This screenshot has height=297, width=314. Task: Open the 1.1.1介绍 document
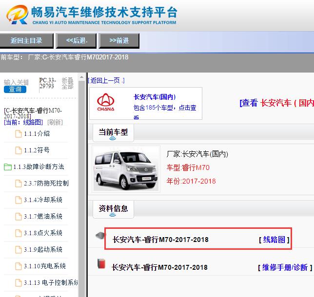tap(37, 133)
